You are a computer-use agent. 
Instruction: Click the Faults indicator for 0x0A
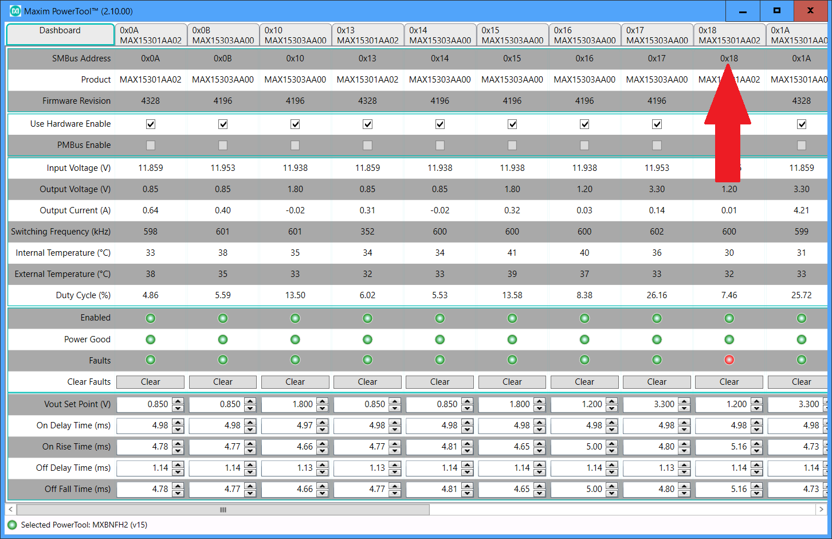[151, 360]
